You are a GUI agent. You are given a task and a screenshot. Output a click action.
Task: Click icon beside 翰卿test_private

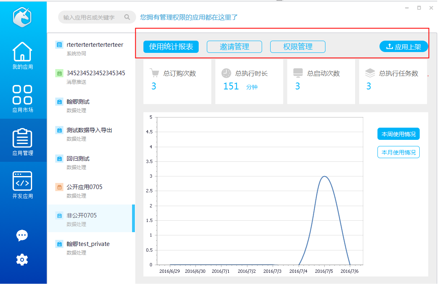tap(59, 244)
